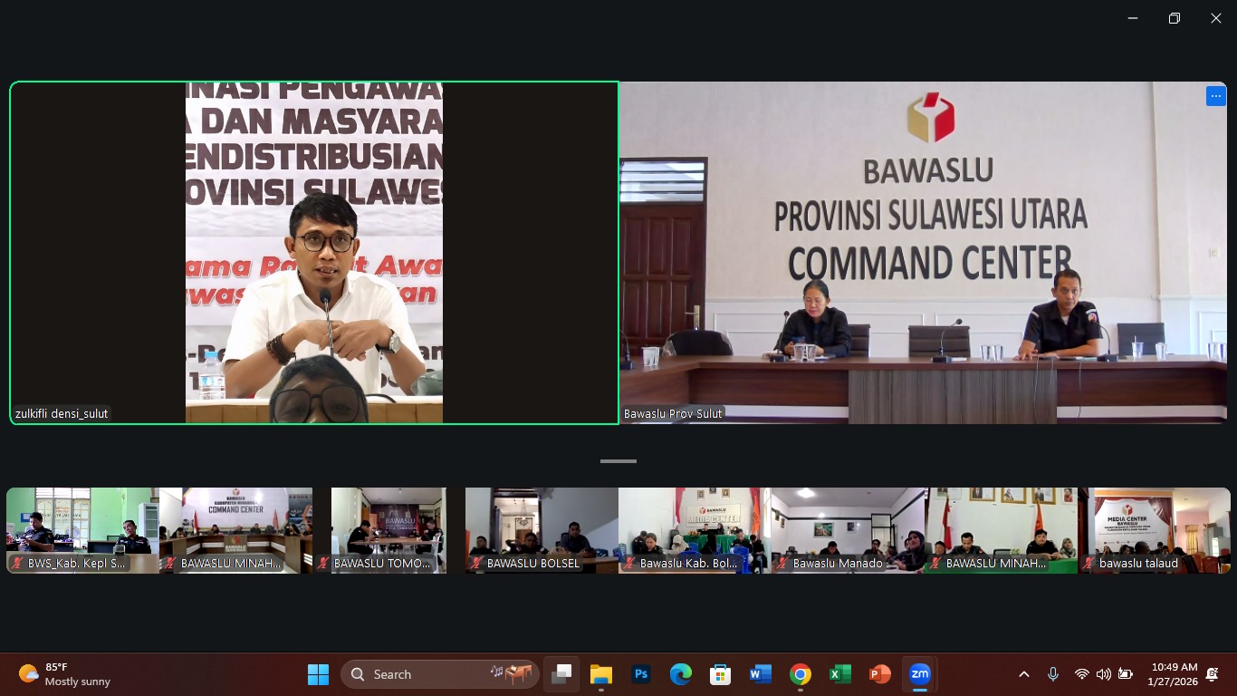Open the clock showing 10:49 AM
This screenshot has width=1237, height=696.
1173,674
